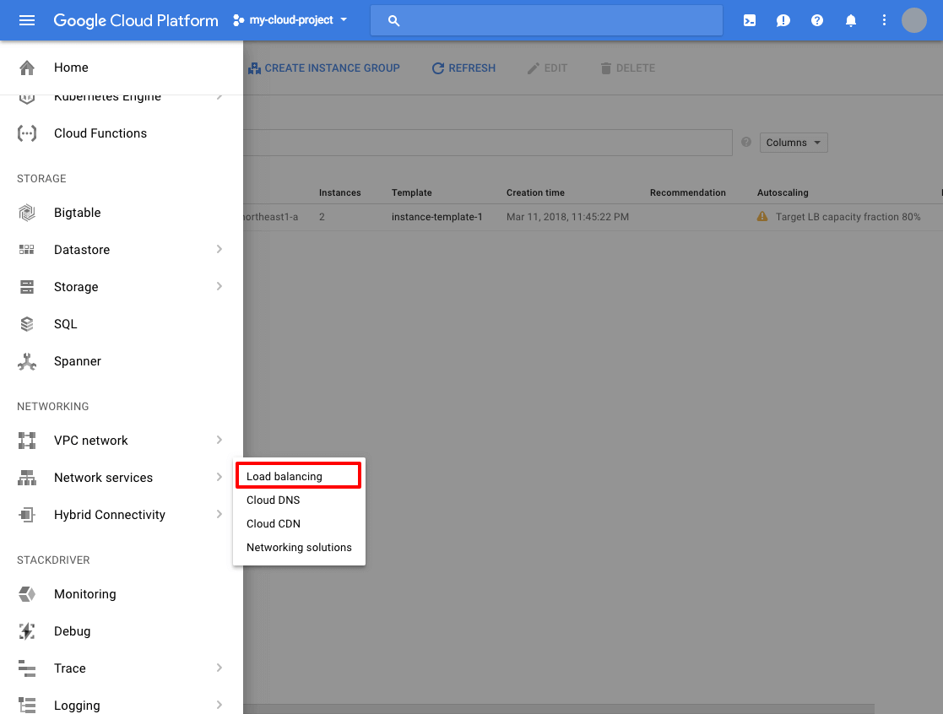
Task: Click the Creation time column header
Action: (x=535, y=192)
